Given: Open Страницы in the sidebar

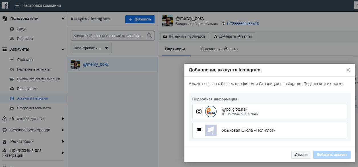Looking at the screenshot, I should click(x=25, y=60).
